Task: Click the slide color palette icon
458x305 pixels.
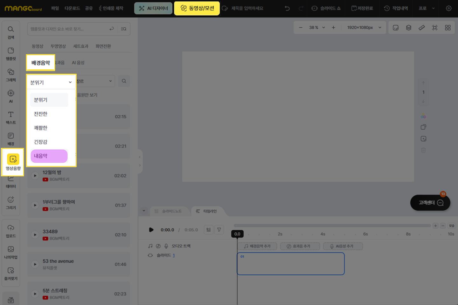Action: click(x=423, y=116)
